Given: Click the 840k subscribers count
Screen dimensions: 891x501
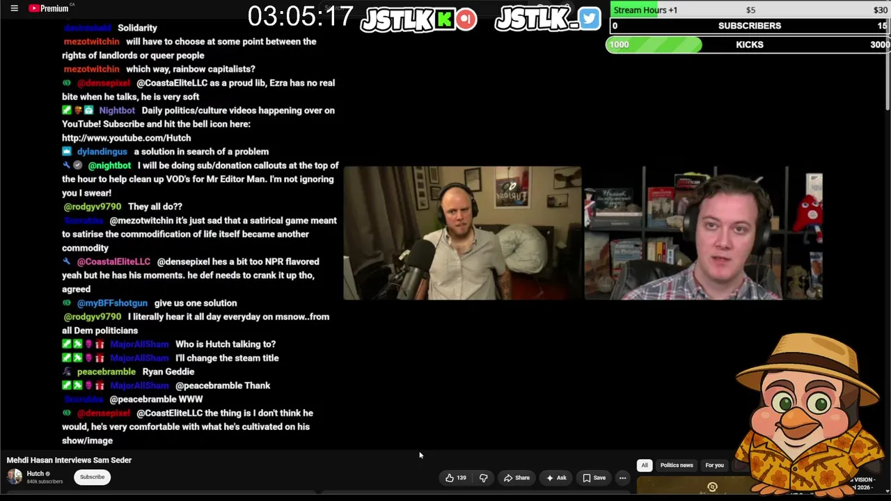Looking at the screenshot, I should 45,482.
